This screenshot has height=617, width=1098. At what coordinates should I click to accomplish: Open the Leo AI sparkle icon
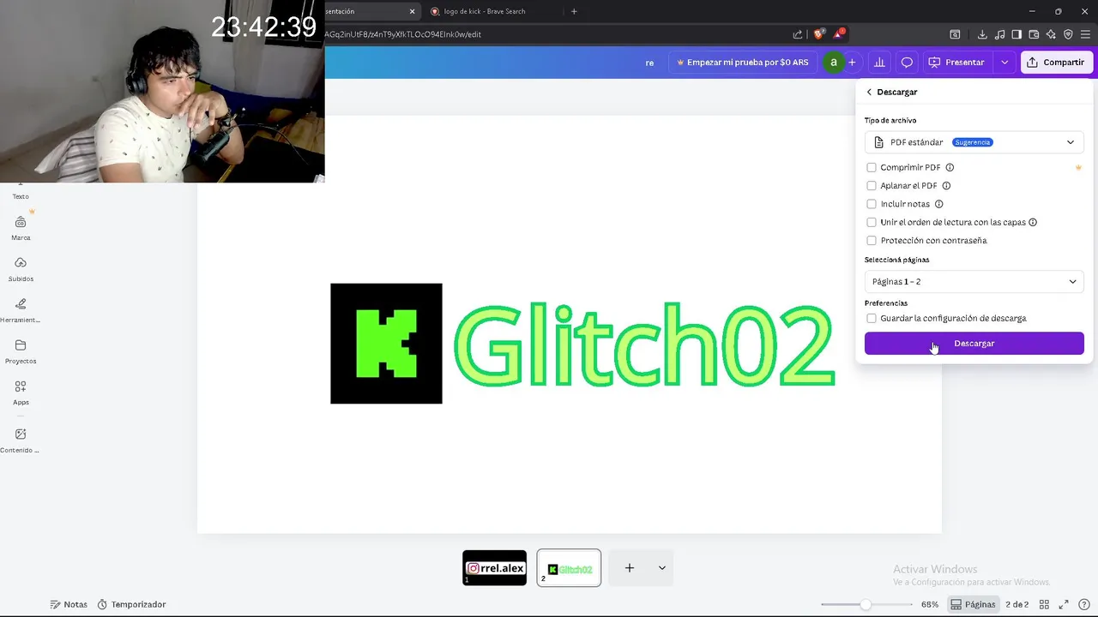[x=1051, y=34]
